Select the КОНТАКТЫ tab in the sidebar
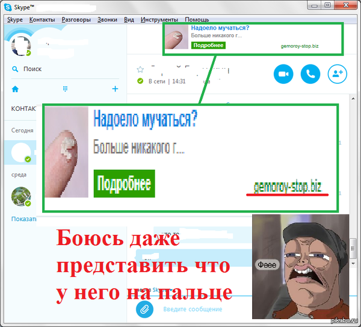 23,109
